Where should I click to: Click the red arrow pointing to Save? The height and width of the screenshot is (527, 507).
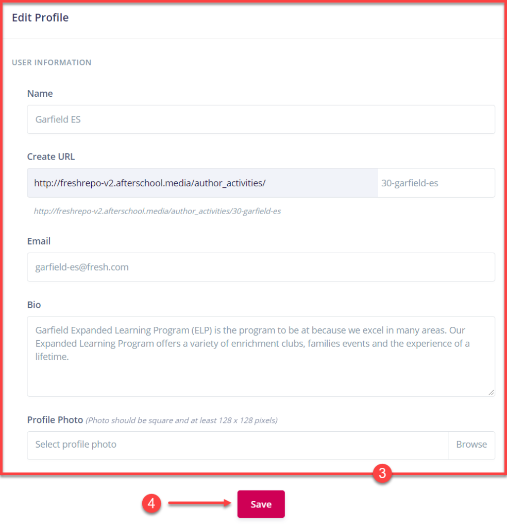(x=199, y=504)
